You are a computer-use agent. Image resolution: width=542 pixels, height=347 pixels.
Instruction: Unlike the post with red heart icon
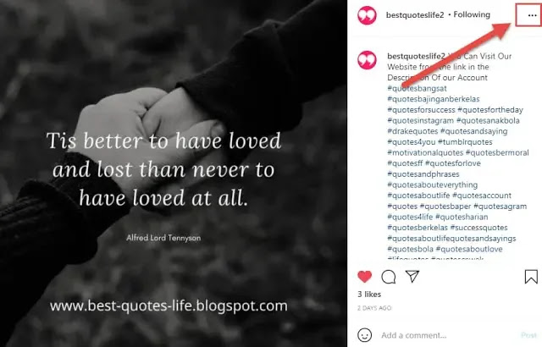click(x=365, y=277)
